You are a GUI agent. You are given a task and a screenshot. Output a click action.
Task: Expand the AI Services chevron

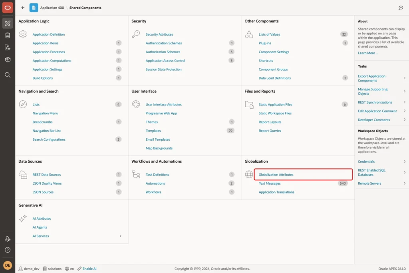(x=120, y=236)
